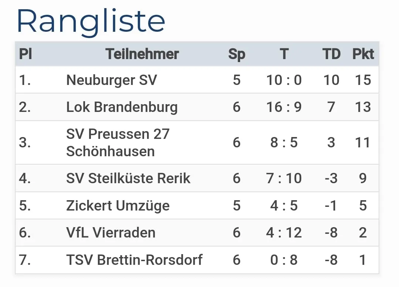Click the Rangliste heading
Image resolution: width=399 pixels, height=287 pixels.
point(91,21)
